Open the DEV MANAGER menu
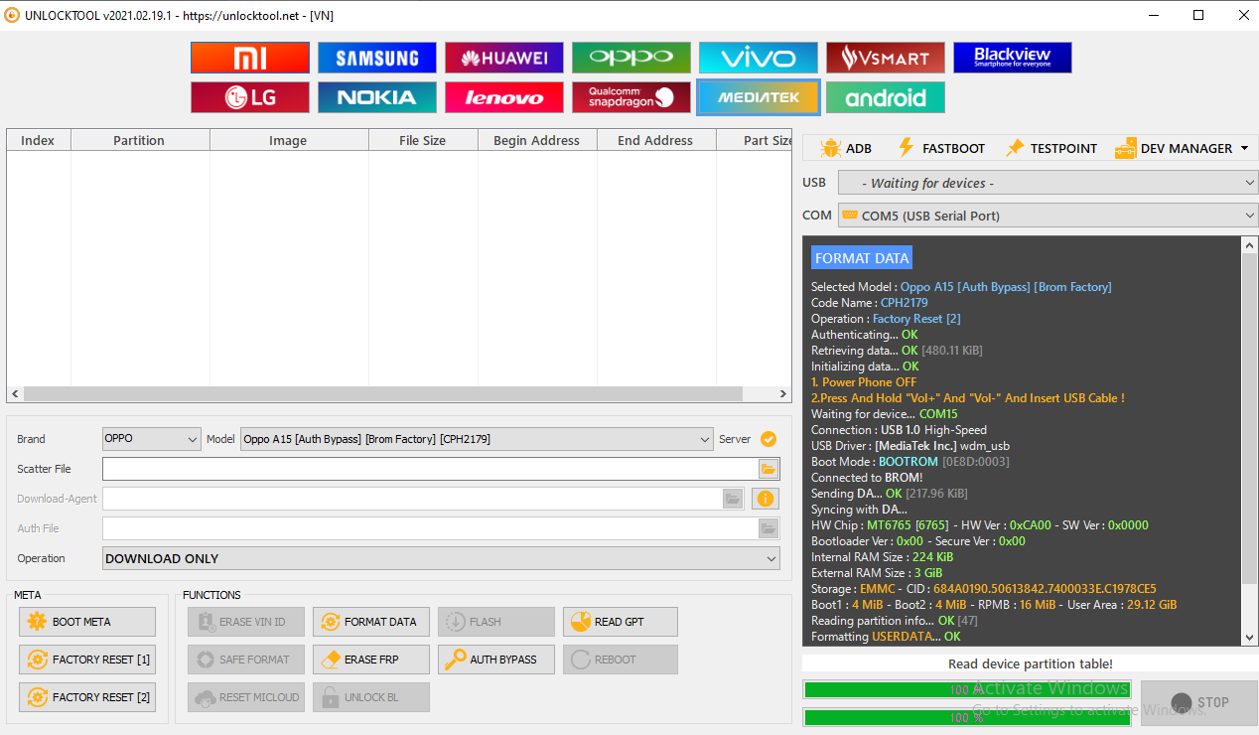The image size is (1259, 735). 1182,148
